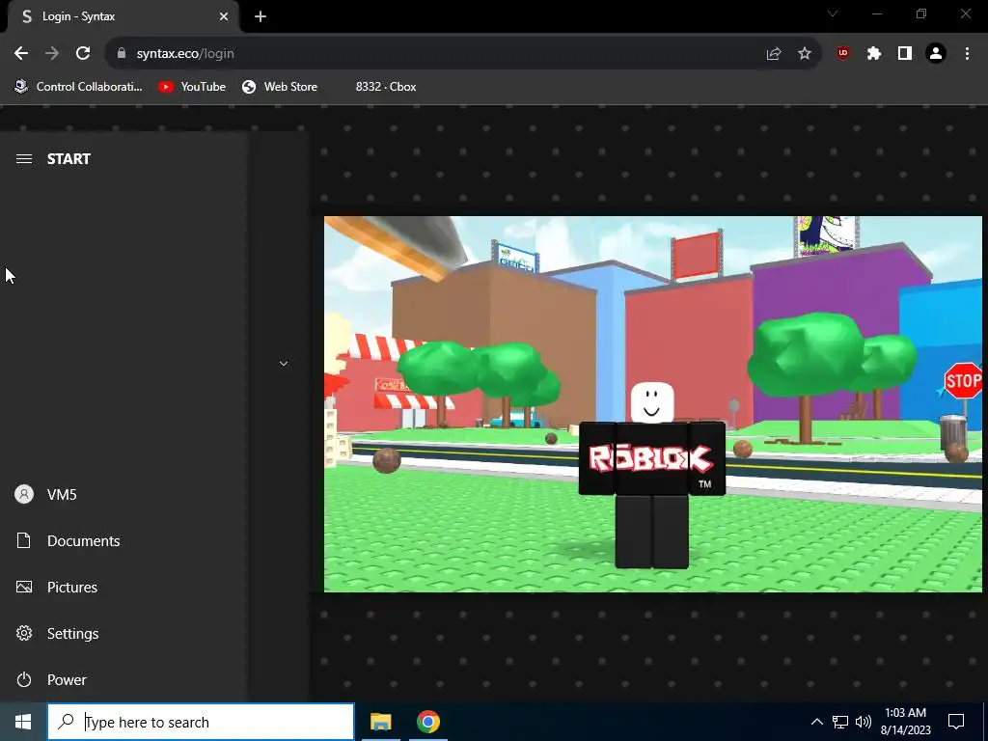Reload the syntax.eco login page
The width and height of the screenshot is (988, 741).
83,54
